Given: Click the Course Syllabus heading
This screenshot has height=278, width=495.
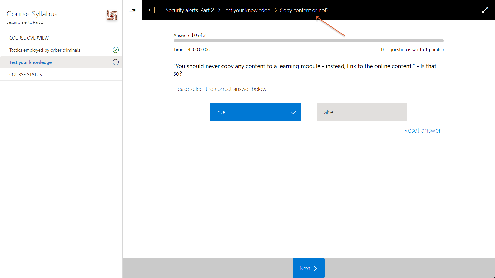Looking at the screenshot, I should click(32, 14).
